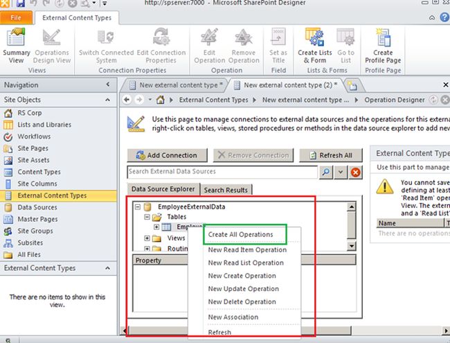Go back with the navigation arrow
The height and width of the screenshot is (343, 450).
pyautogui.click(x=127, y=100)
